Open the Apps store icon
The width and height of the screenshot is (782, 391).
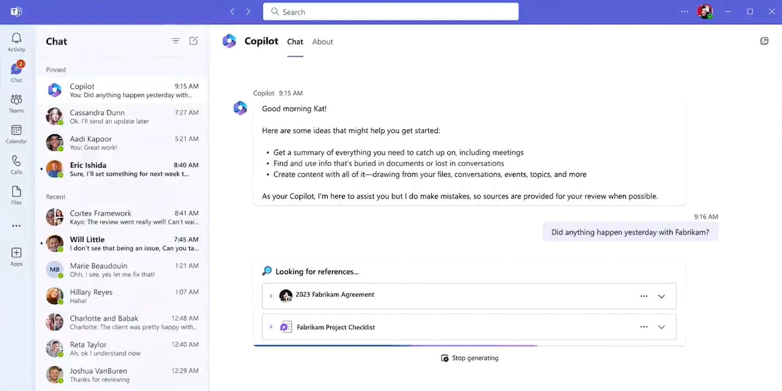click(x=16, y=257)
